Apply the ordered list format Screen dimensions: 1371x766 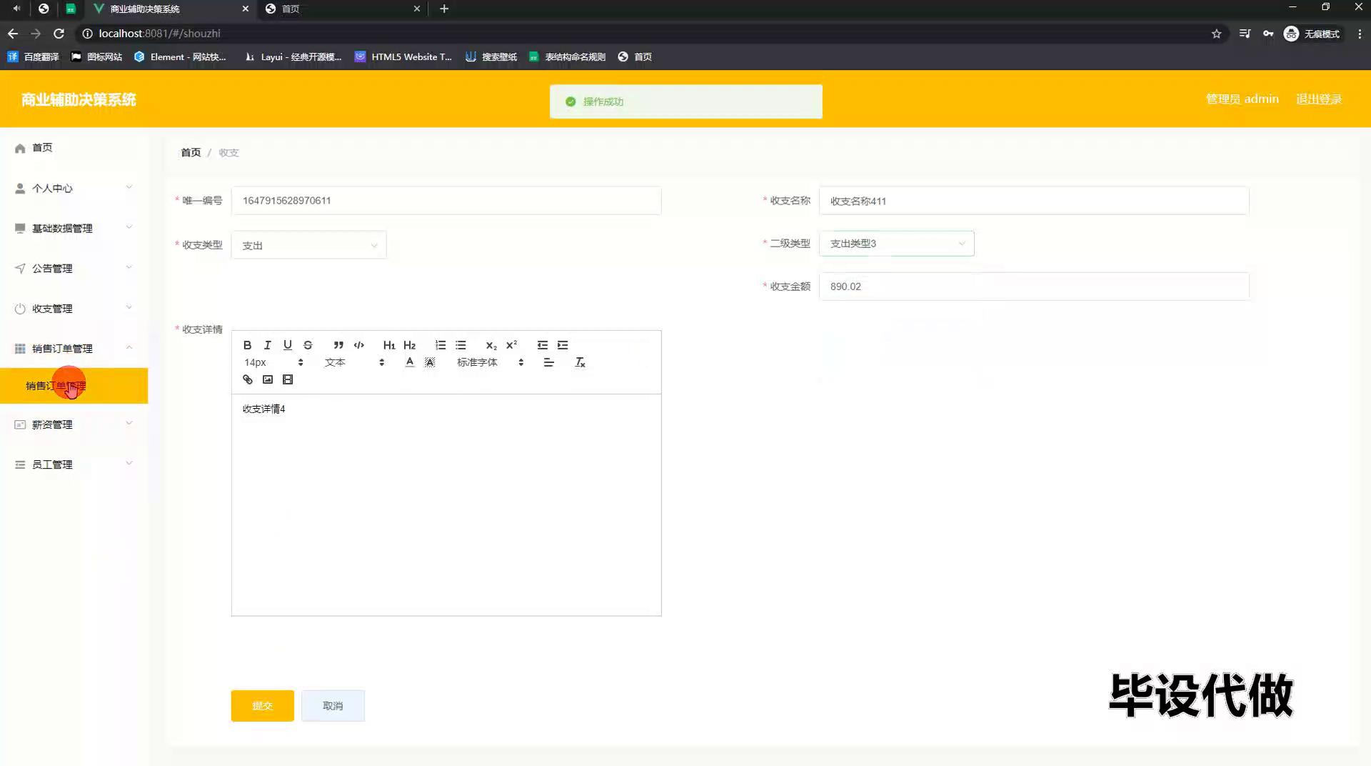point(441,345)
